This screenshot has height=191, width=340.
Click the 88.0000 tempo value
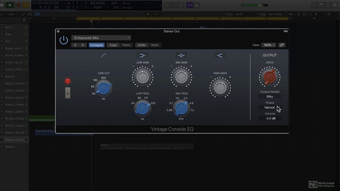point(98,3)
